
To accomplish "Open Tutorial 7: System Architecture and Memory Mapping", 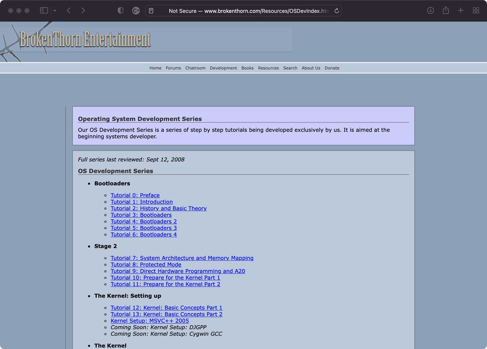I will pyautogui.click(x=182, y=258).
